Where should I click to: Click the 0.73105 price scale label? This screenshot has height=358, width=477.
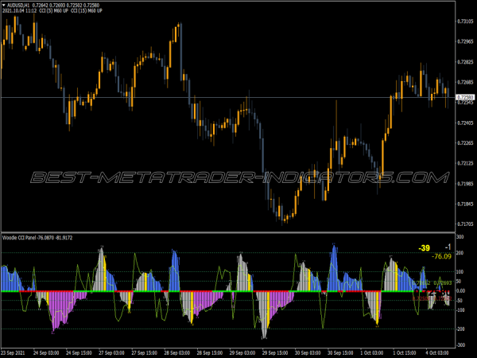pos(465,21)
